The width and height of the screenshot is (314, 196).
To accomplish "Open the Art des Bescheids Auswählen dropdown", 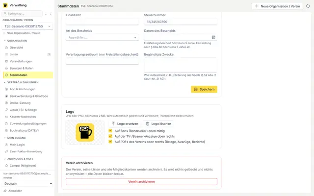I will [x=102, y=37].
